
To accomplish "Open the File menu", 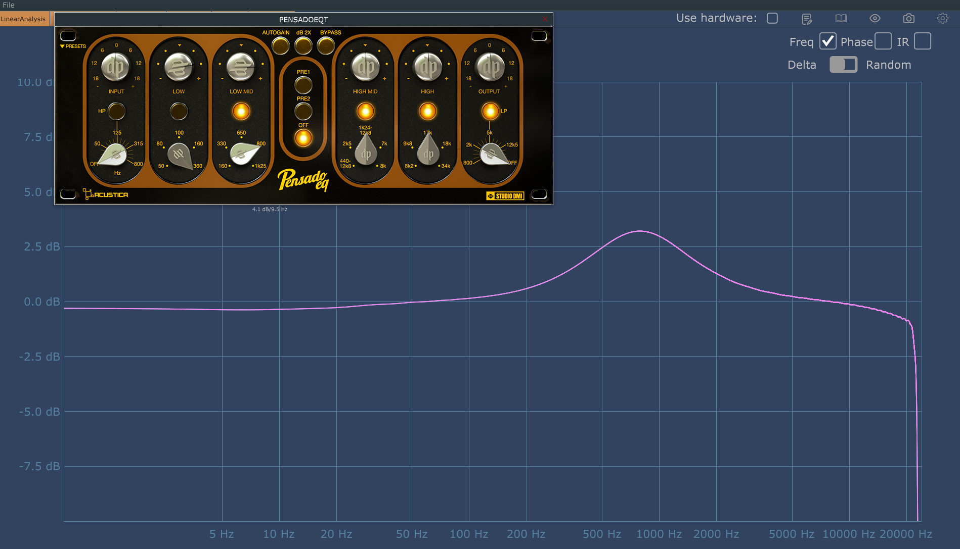I will pyautogui.click(x=9, y=5).
